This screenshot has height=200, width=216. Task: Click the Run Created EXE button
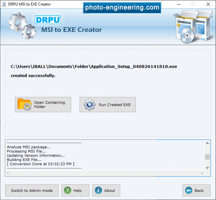pos(108,104)
